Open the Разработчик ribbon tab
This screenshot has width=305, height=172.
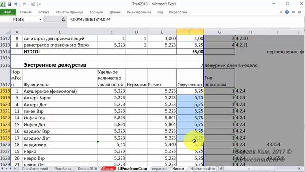[x=178, y=12]
